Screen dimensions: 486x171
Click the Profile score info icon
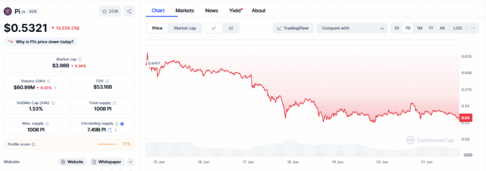(34, 144)
